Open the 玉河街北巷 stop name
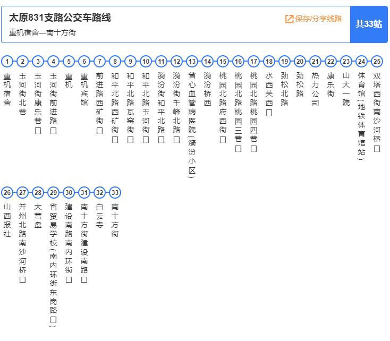 point(23,93)
